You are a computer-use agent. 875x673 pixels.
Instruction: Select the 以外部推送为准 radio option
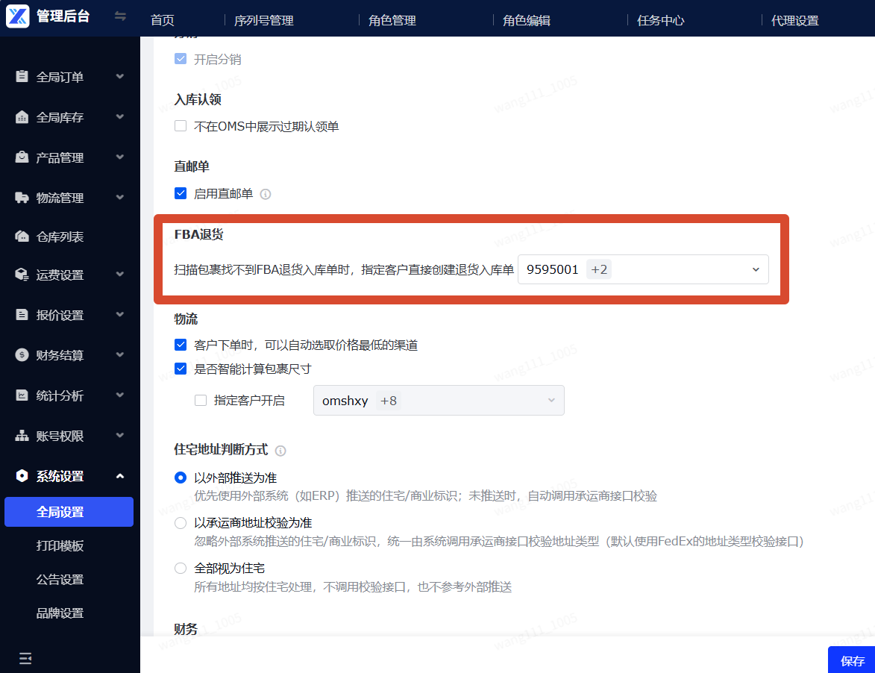(181, 478)
